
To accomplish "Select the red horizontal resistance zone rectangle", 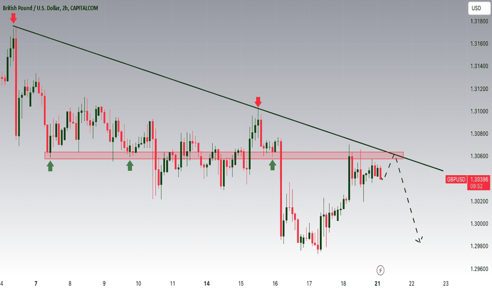I will (224, 156).
